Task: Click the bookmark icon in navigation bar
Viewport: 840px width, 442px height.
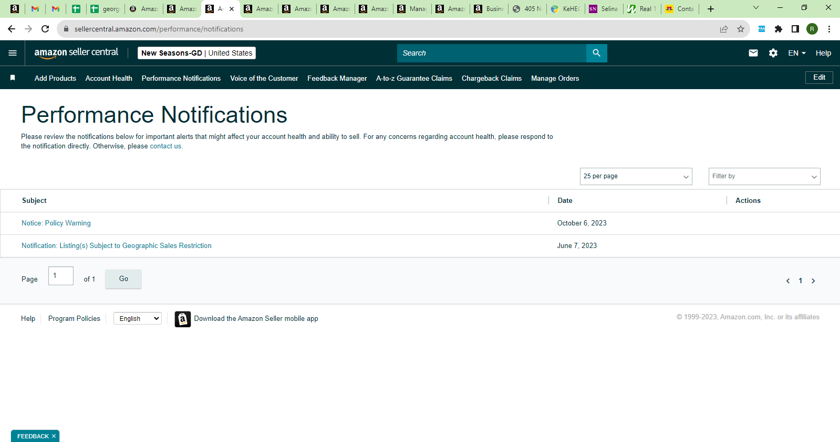Action: (x=13, y=78)
